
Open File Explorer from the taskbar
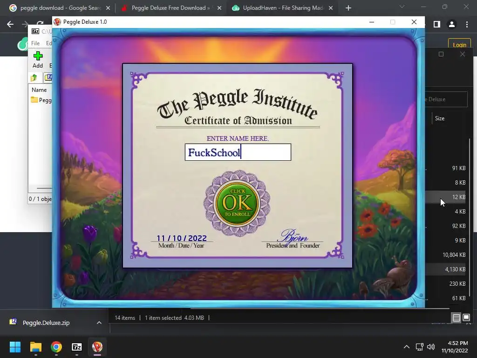[x=35, y=347]
